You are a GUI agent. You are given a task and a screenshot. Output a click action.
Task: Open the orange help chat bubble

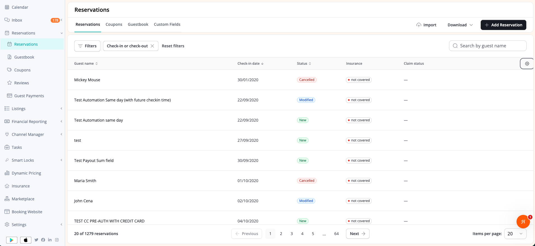pos(523,222)
